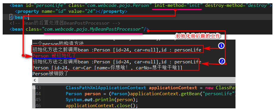Click the orange 'person' variable declaration on line 44
Image resolution: width=276 pixels, height=111 pixels.
pyautogui.click(x=93, y=94)
